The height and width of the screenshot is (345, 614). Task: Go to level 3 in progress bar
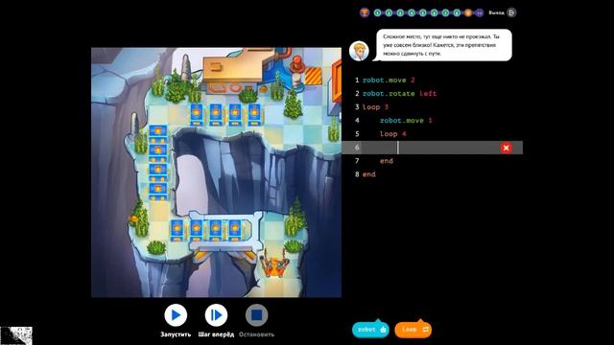[x=400, y=12]
